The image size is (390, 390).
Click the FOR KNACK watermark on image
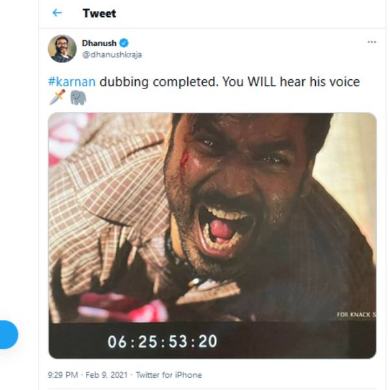pyautogui.click(x=356, y=315)
